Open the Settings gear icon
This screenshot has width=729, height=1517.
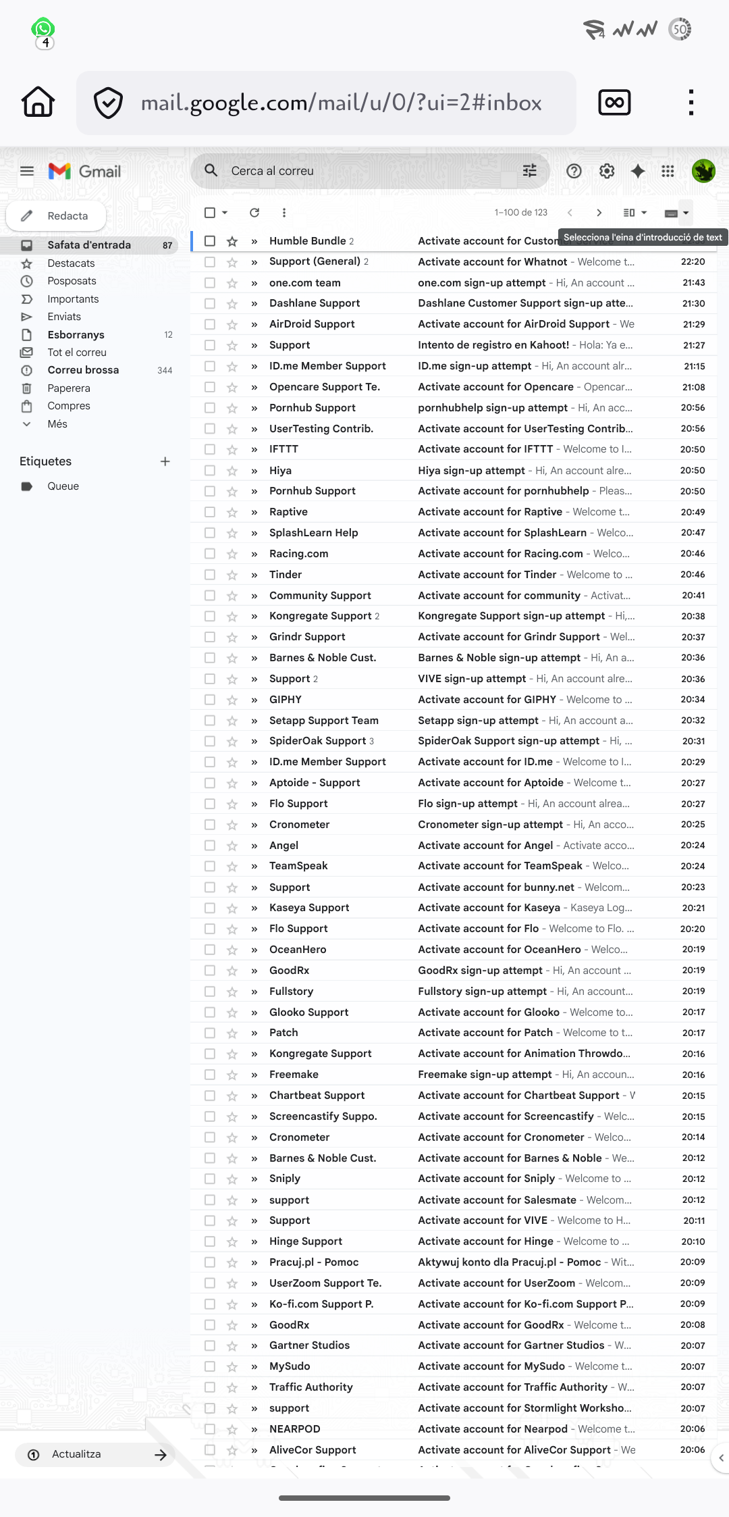click(x=607, y=171)
